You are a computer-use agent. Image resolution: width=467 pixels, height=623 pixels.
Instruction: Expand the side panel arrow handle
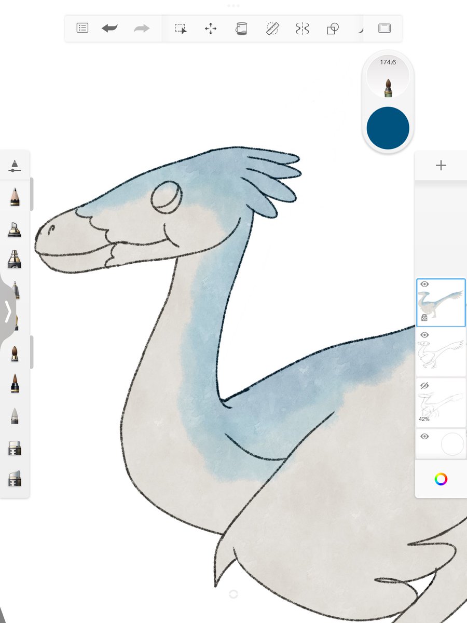pos(7,313)
